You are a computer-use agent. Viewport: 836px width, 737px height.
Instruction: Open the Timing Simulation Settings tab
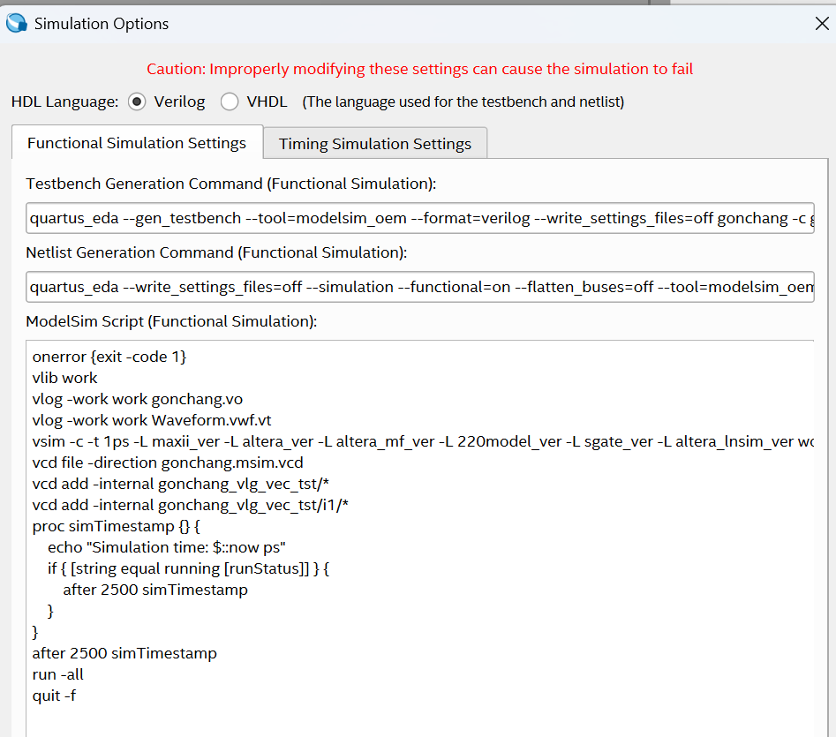tap(375, 144)
